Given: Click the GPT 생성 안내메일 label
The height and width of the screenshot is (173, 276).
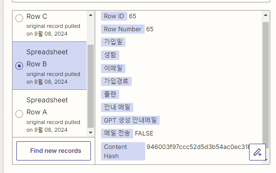Looking at the screenshot, I should pyautogui.click(x=130, y=120).
